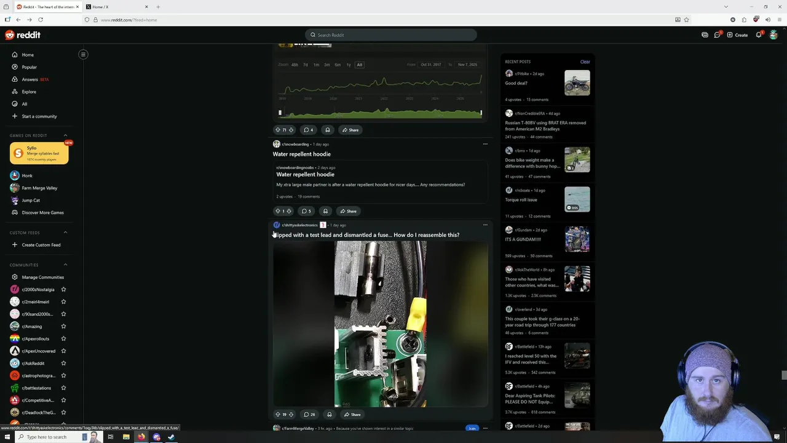787x443 pixels.
Task: Downvote the chart post with 71 votes
Action: tap(291, 130)
